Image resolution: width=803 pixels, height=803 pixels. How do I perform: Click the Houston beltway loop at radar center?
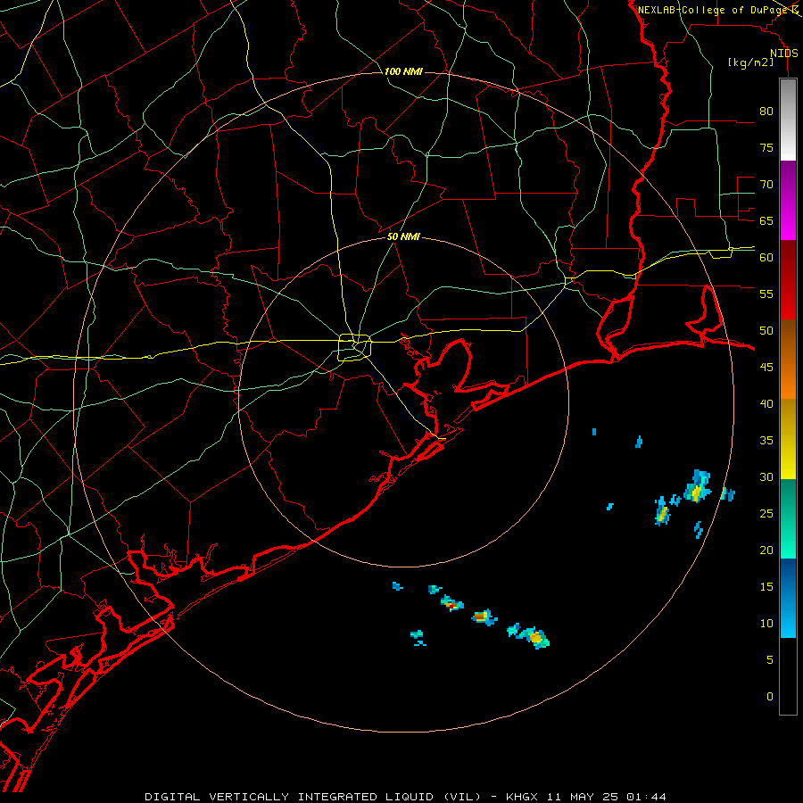pyautogui.click(x=355, y=347)
